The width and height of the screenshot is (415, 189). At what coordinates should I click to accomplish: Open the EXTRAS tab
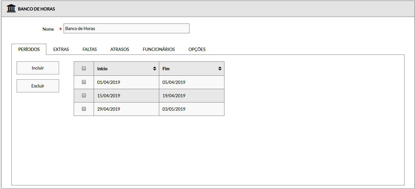click(x=61, y=49)
